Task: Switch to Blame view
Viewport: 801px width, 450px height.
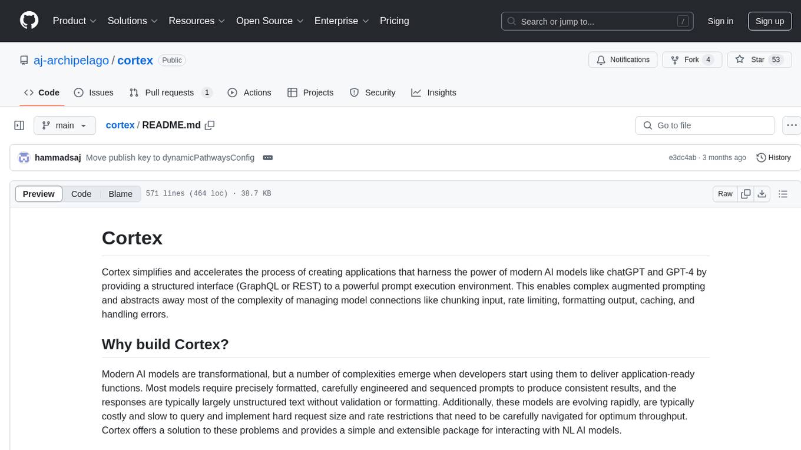Action: pyautogui.click(x=121, y=194)
